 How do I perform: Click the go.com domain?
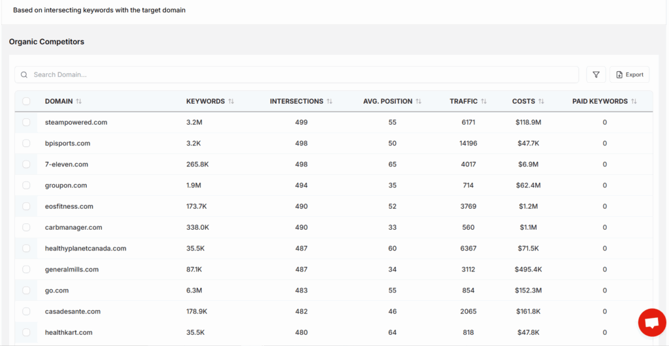click(57, 290)
